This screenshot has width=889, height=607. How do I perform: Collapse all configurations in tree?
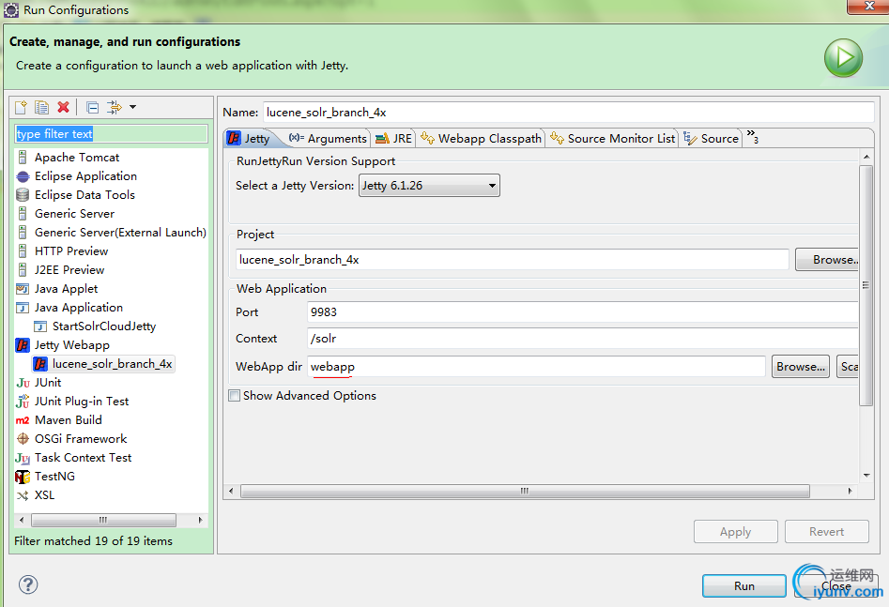point(92,107)
